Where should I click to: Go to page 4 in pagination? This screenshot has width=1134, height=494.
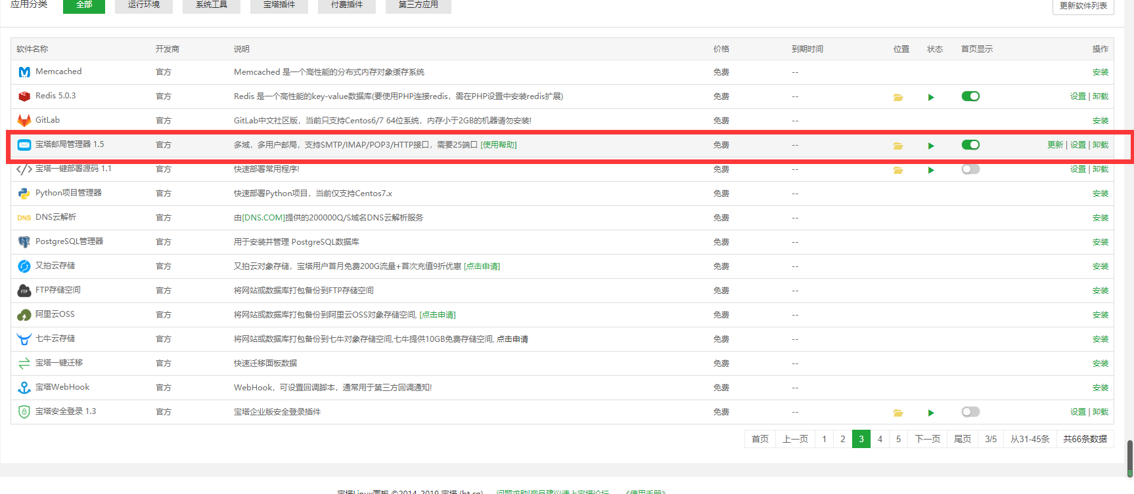880,439
